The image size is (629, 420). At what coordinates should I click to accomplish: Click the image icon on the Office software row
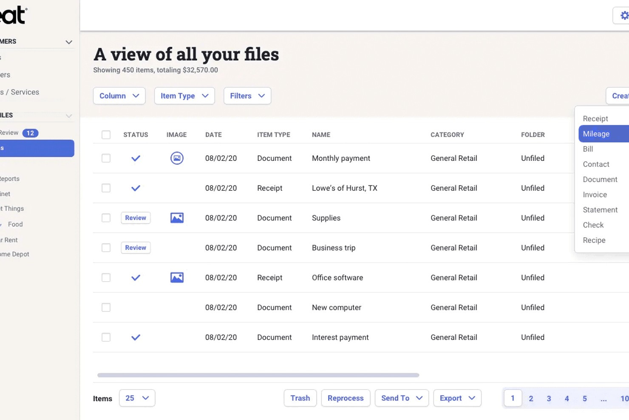click(x=177, y=277)
